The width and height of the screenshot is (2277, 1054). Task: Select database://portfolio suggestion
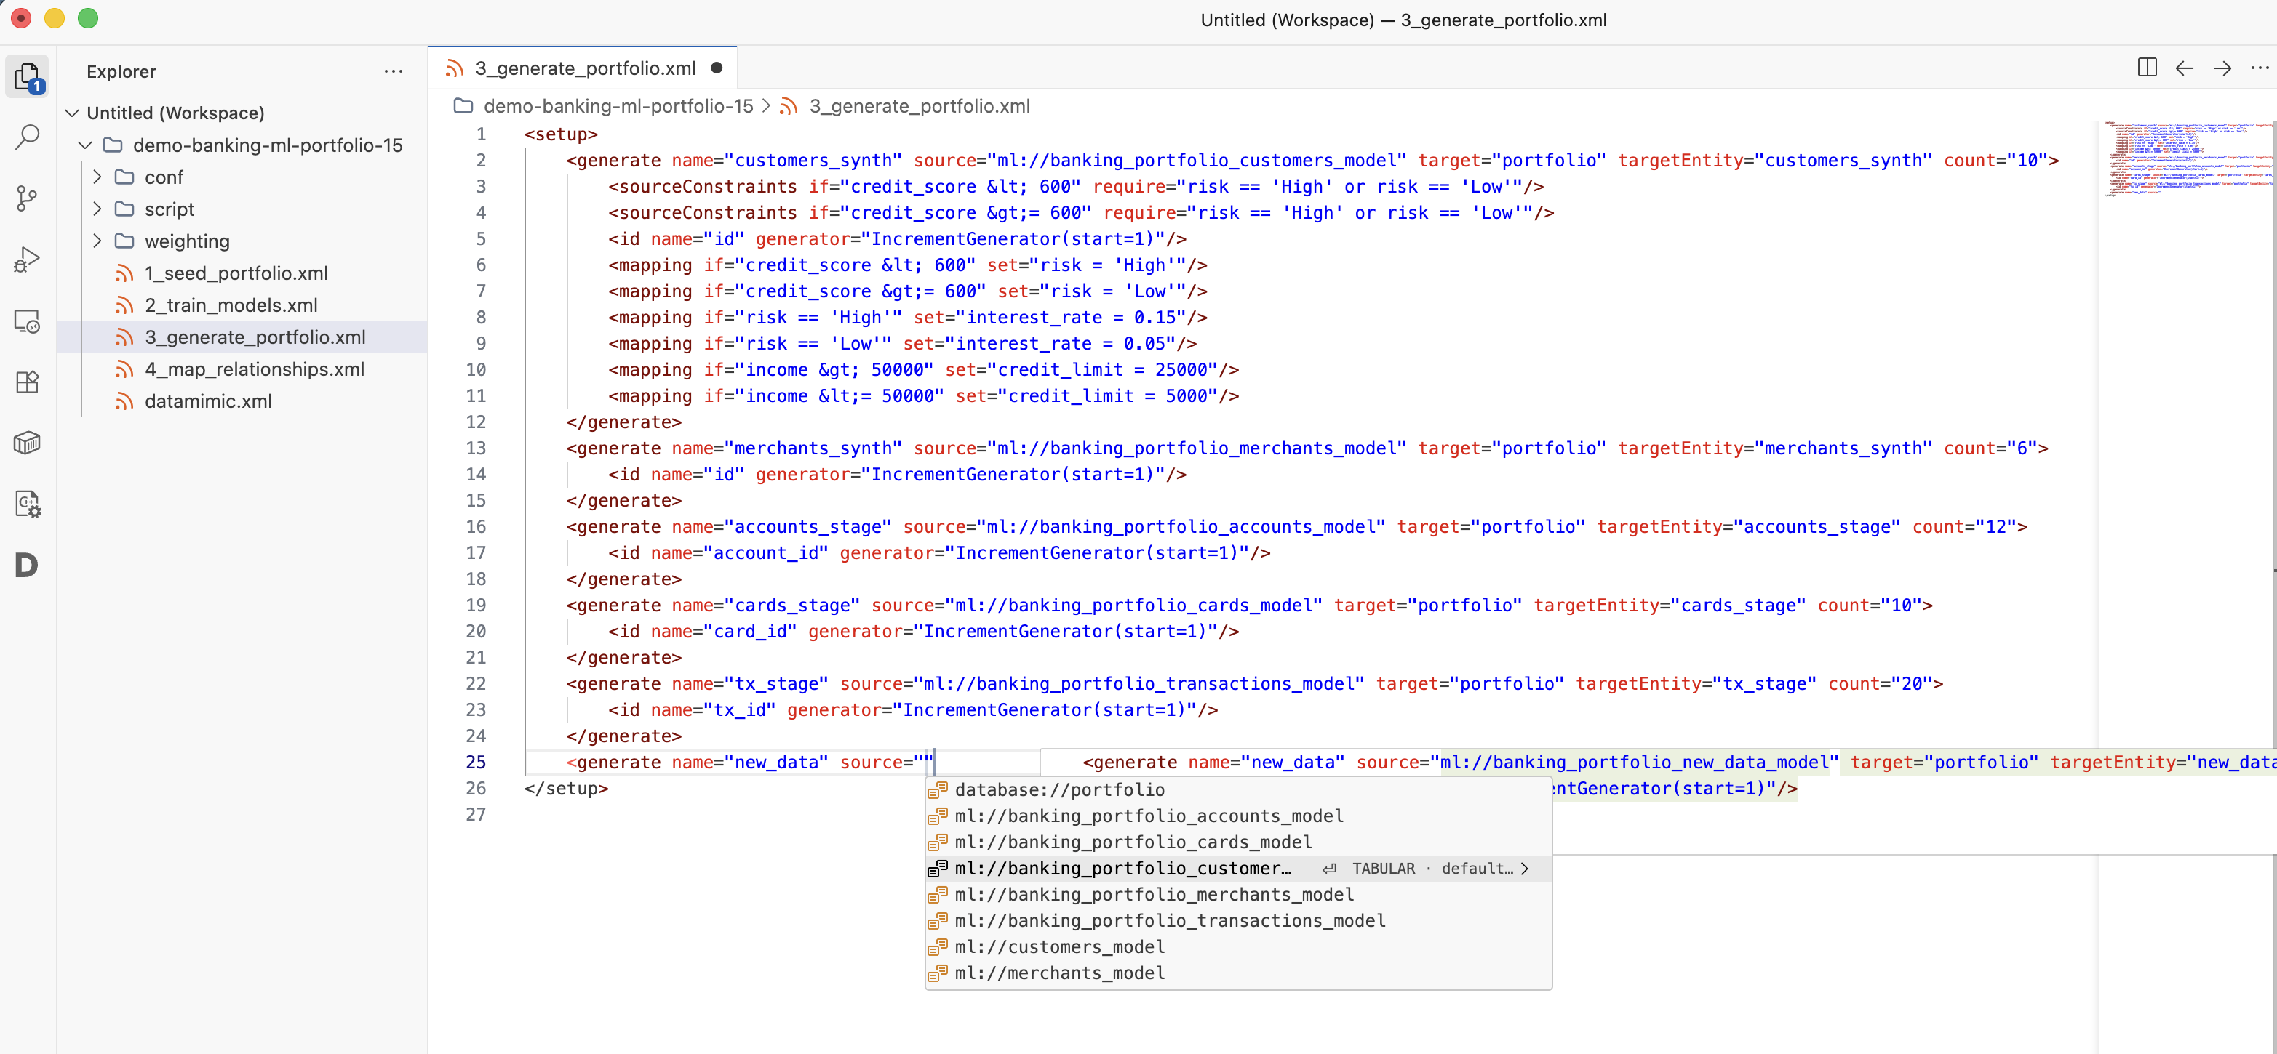pos(1238,790)
